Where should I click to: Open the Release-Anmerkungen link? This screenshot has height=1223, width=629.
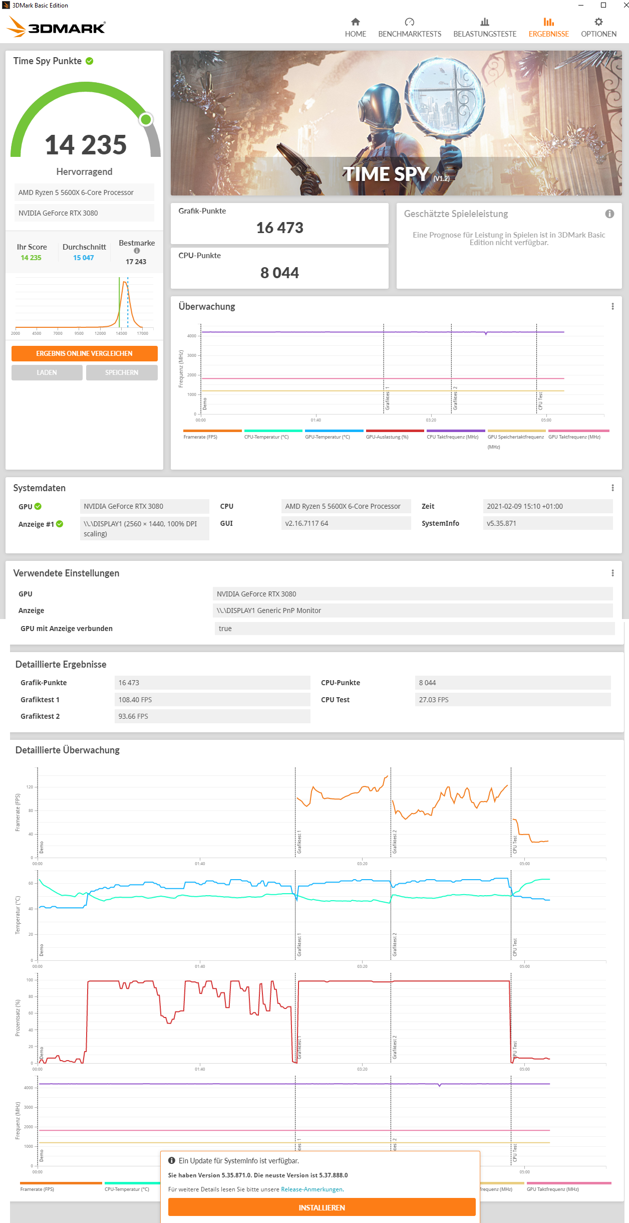click(312, 1189)
